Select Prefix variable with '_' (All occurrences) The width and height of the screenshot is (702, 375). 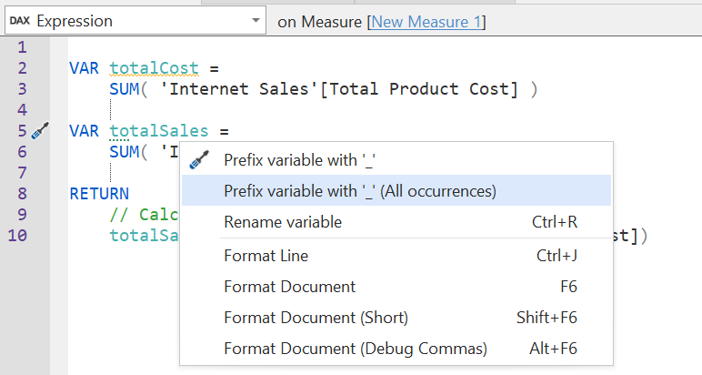click(359, 191)
